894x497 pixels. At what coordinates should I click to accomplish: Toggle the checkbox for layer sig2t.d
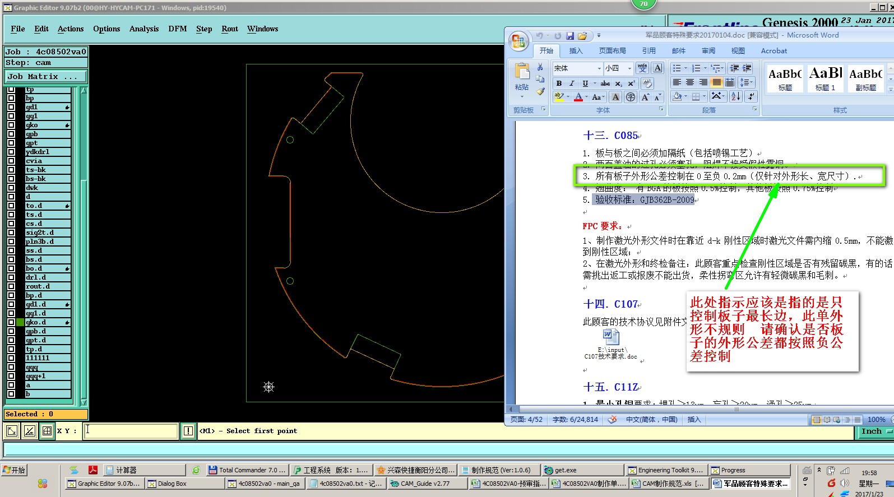11,233
